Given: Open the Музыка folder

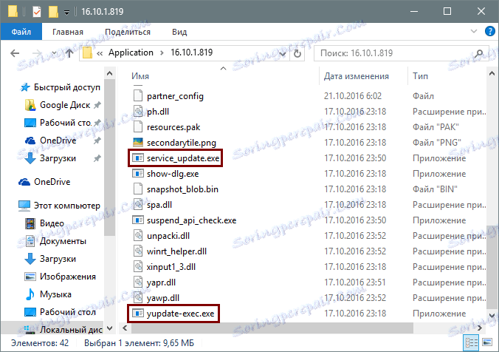Looking at the screenshot, I should click(x=55, y=294).
